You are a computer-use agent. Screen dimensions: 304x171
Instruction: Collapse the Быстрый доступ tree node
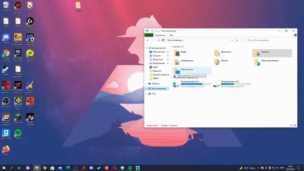pos(146,48)
